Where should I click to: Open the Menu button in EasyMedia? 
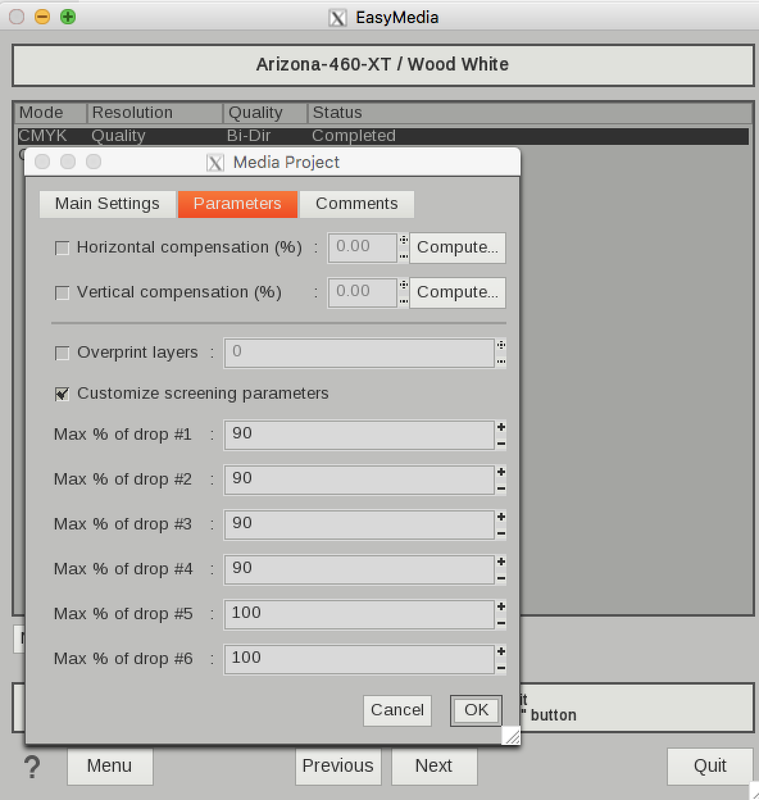point(110,766)
